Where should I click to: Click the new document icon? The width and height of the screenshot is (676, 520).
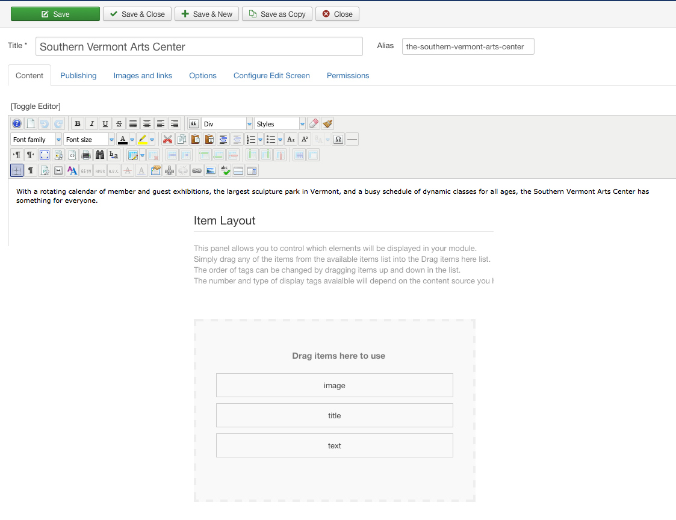(31, 124)
